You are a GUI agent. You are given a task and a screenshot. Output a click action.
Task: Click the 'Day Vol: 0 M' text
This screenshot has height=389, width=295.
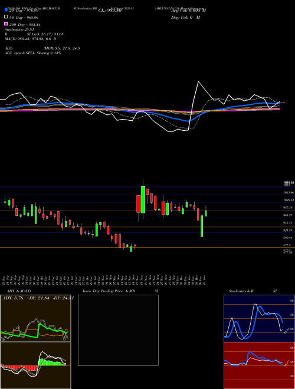pos(185,17)
